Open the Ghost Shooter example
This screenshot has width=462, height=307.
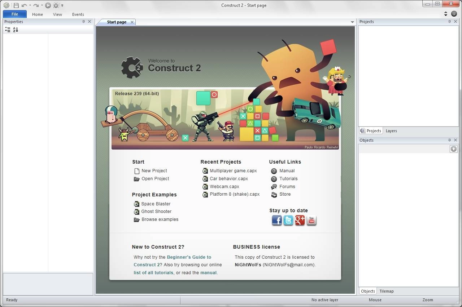tap(156, 212)
